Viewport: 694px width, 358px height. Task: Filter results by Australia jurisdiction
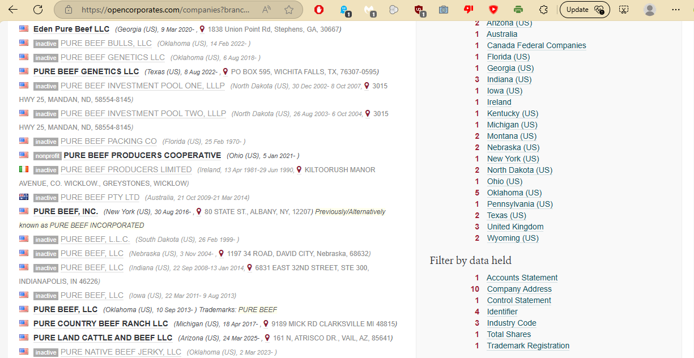[x=502, y=34]
